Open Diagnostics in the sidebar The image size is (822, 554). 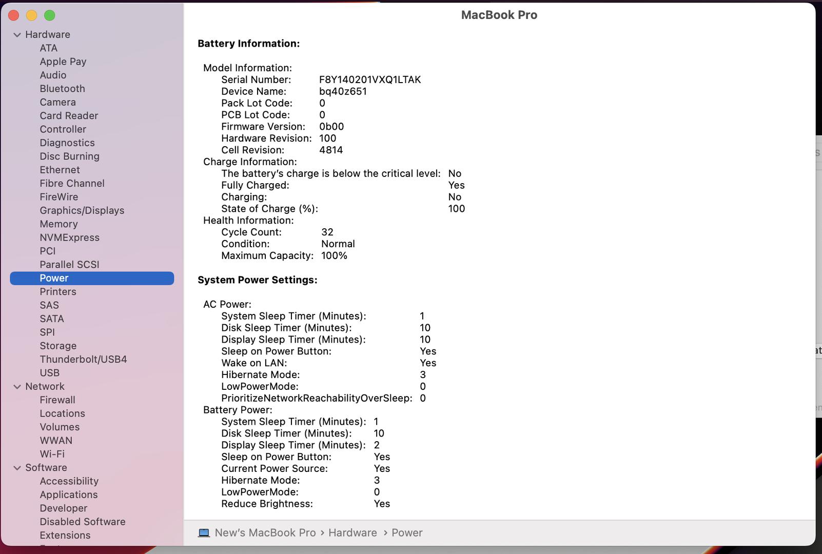pos(67,143)
